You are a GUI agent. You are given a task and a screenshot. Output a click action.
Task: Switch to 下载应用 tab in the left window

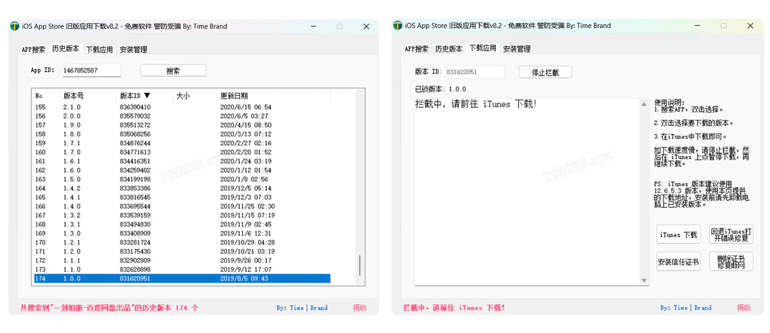(99, 49)
